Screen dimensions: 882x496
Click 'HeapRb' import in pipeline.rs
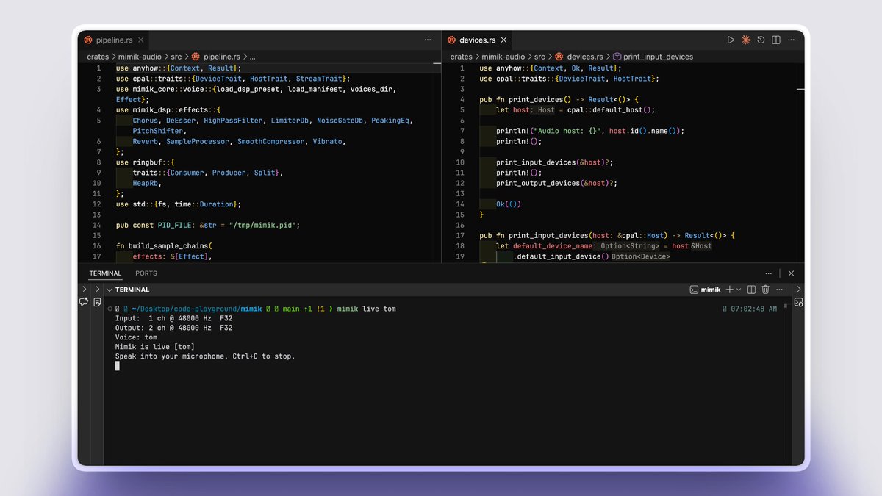tap(146, 184)
